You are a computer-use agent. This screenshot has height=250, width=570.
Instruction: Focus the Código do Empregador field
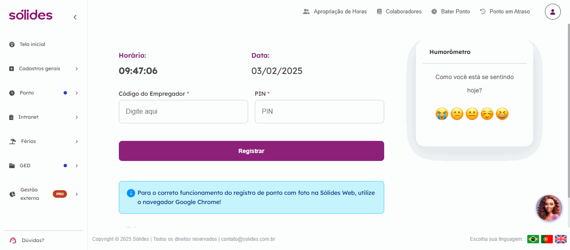point(183,112)
